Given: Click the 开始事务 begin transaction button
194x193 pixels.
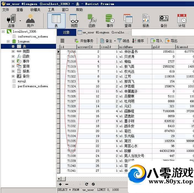Looking at the screenshot, I should [x=84, y=41].
